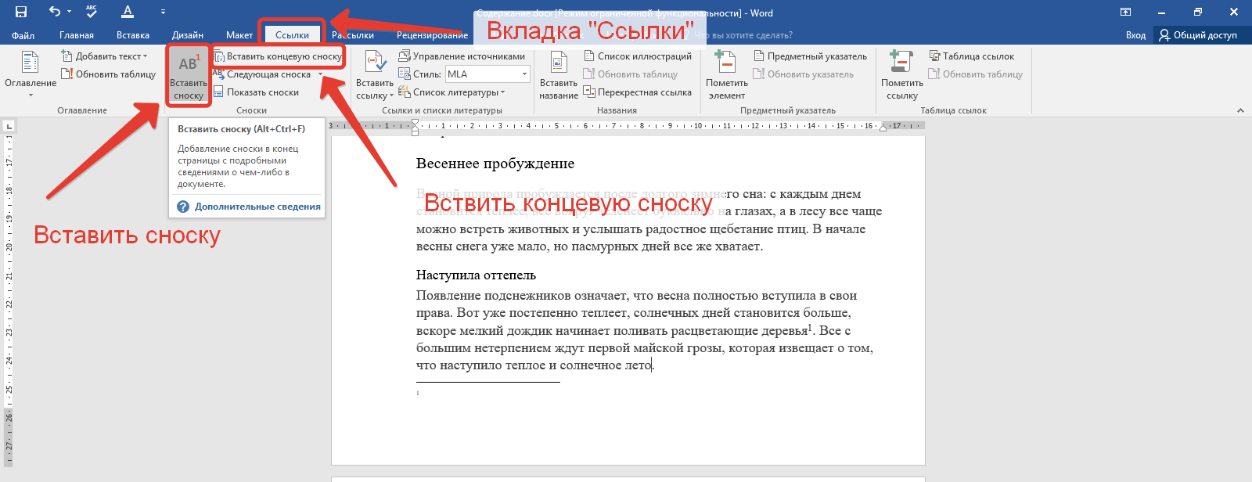Image resolution: width=1252 pixels, height=482 pixels.
Task: Expand the Список литературы dropdown
Action: coord(458,92)
